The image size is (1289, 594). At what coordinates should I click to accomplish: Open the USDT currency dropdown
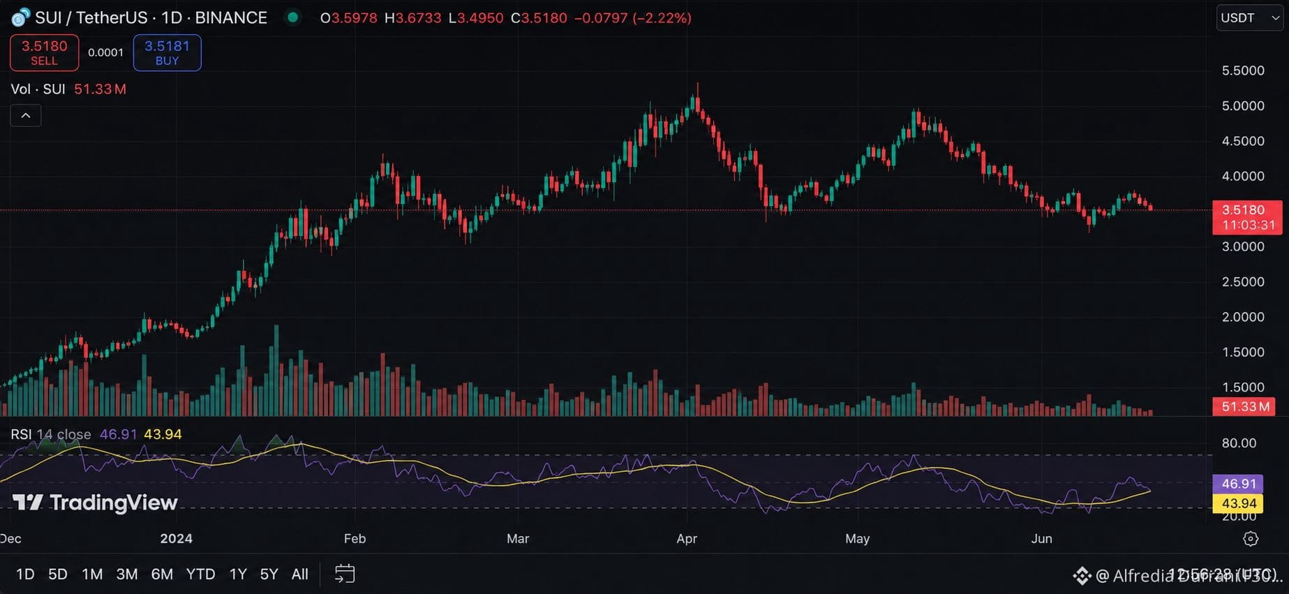(1250, 18)
